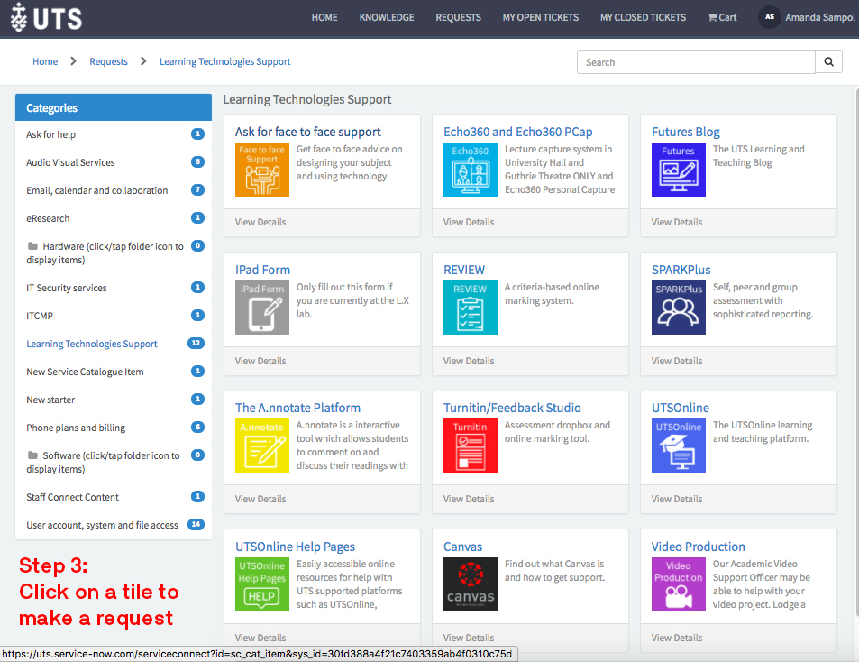Click the UTSOnline title link
859x662 pixels.
pyautogui.click(x=681, y=409)
